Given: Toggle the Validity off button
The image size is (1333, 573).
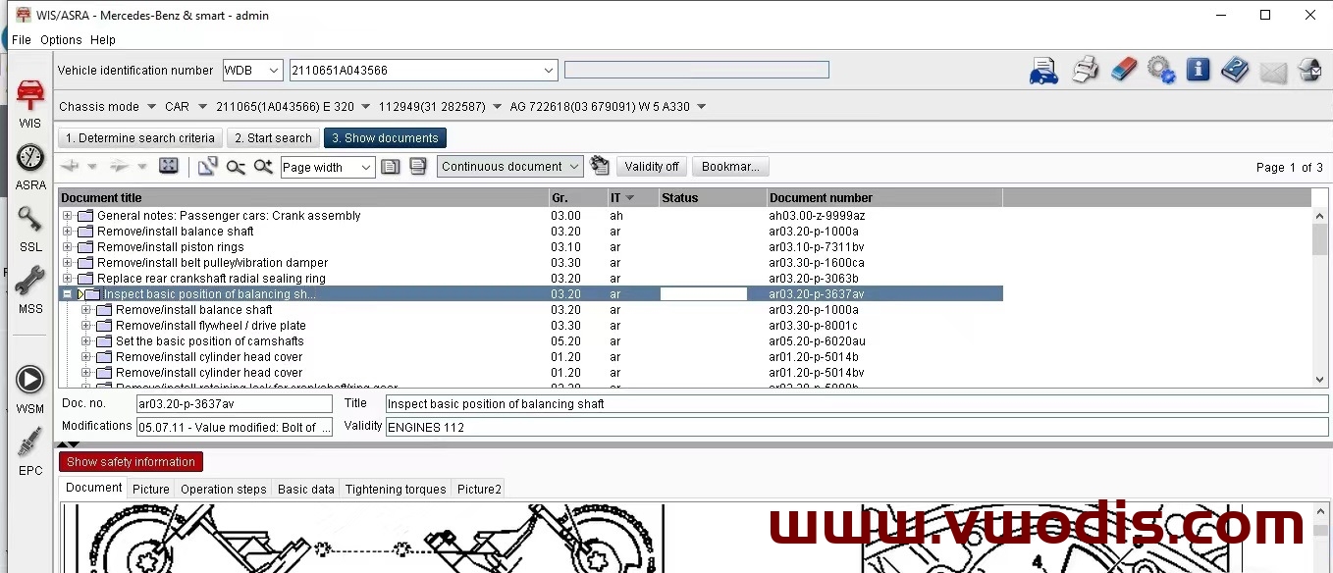Looking at the screenshot, I should 652,167.
